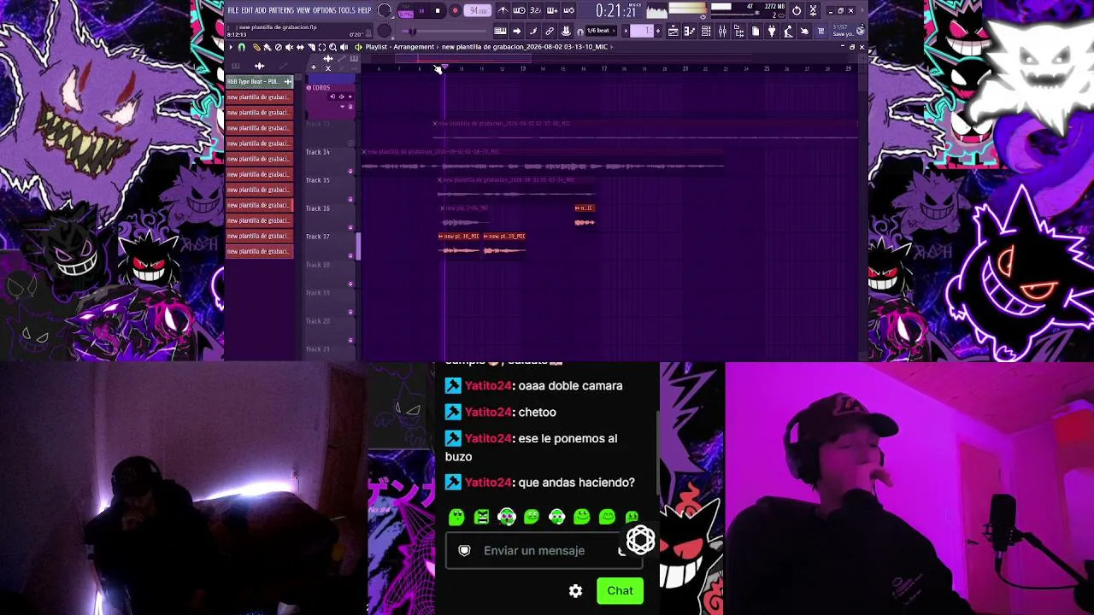Image resolution: width=1094 pixels, height=615 pixels.
Task: Open the playlist options arrow menu
Action: (x=232, y=47)
